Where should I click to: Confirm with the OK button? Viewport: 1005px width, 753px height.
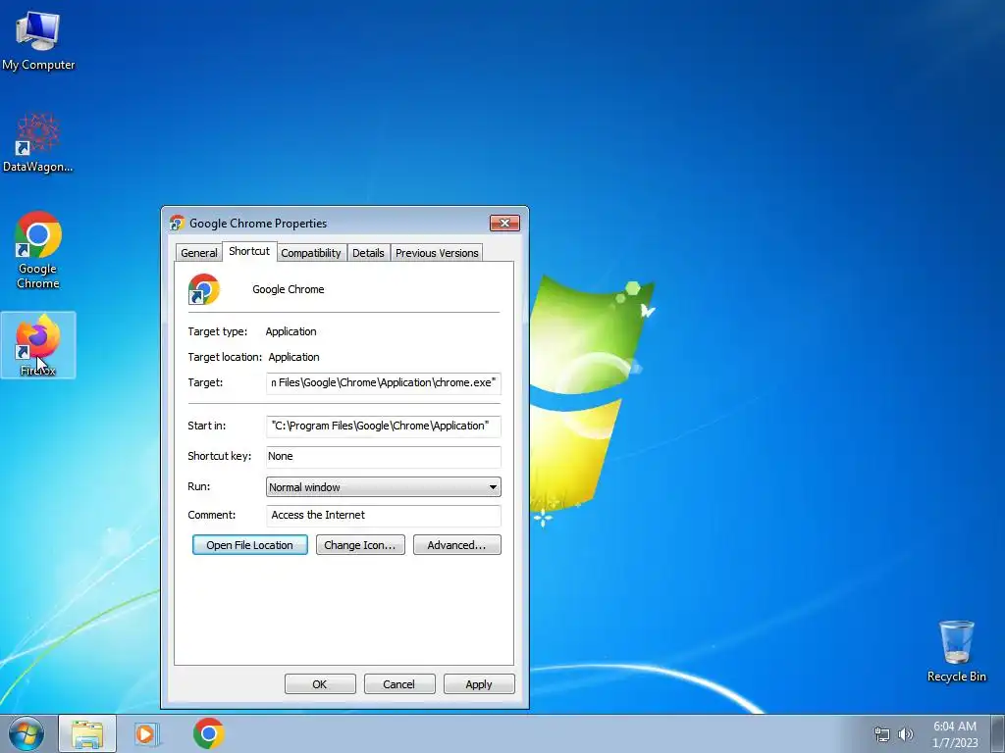pyautogui.click(x=320, y=683)
